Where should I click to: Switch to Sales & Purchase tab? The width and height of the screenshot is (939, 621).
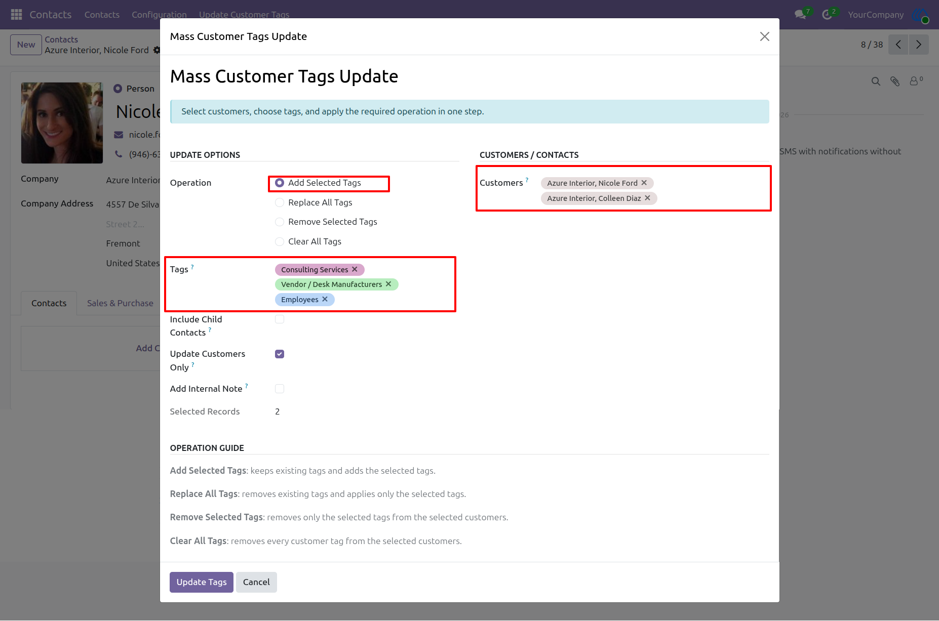tap(120, 303)
